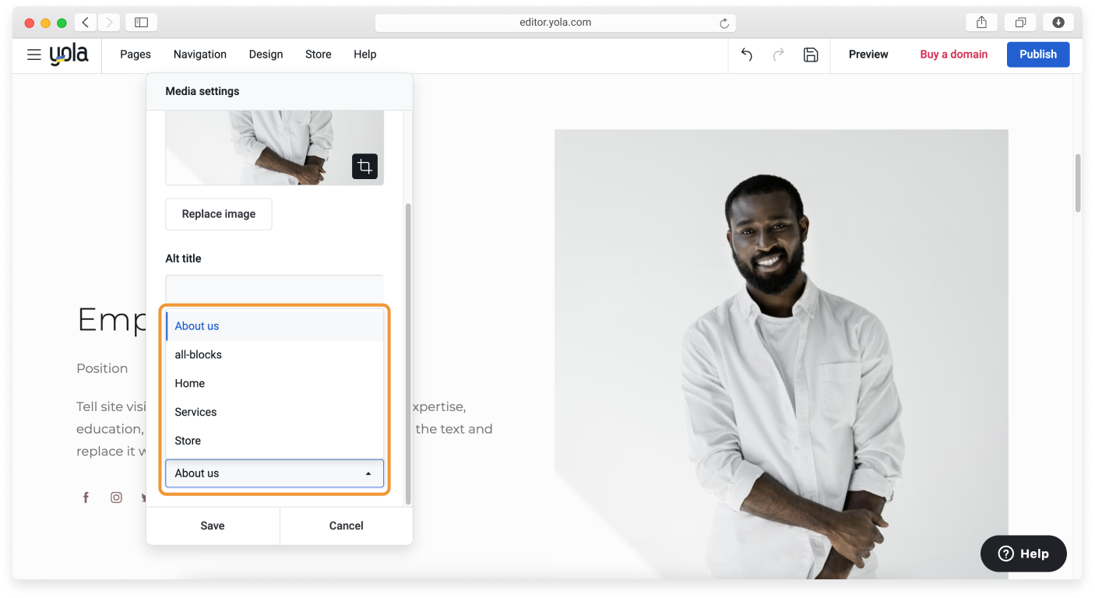Open the Navigation menu
Viewport: 1095px width, 598px height.
tap(199, 55)
